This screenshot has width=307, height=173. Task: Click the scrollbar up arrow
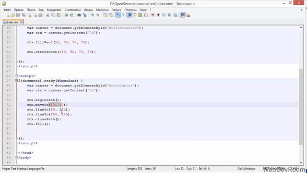click(301, 28)
